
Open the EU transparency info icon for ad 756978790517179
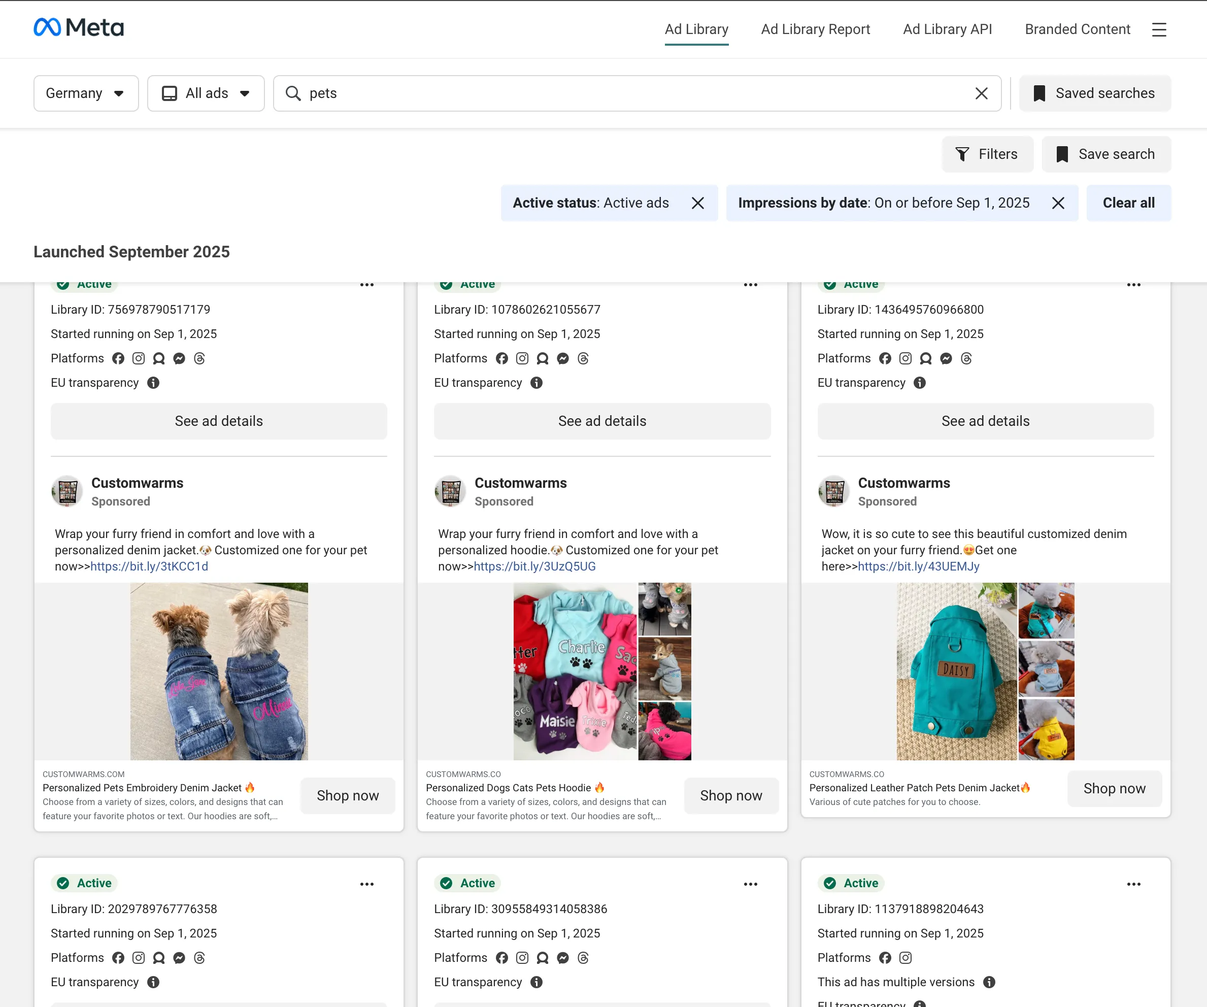153,383
